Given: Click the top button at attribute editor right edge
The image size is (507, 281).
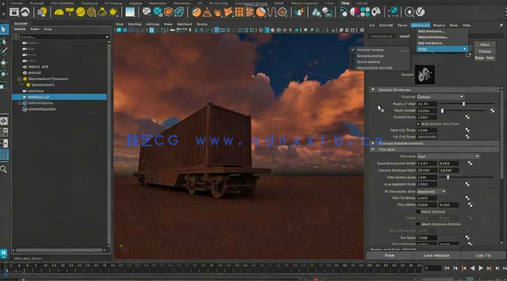Looking at the screenshot, I should pyautogui.click(x=485, y=44).
